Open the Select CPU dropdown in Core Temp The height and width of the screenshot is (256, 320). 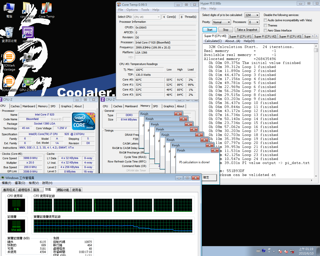(147, 17)
